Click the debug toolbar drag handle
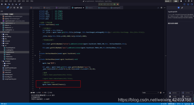The image size is (194, 105). point(99,4)
